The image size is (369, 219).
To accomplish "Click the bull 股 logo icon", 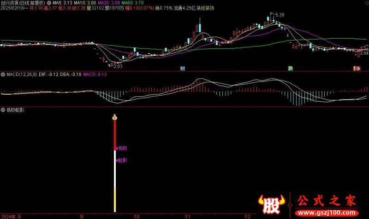I will click(271, 204).
